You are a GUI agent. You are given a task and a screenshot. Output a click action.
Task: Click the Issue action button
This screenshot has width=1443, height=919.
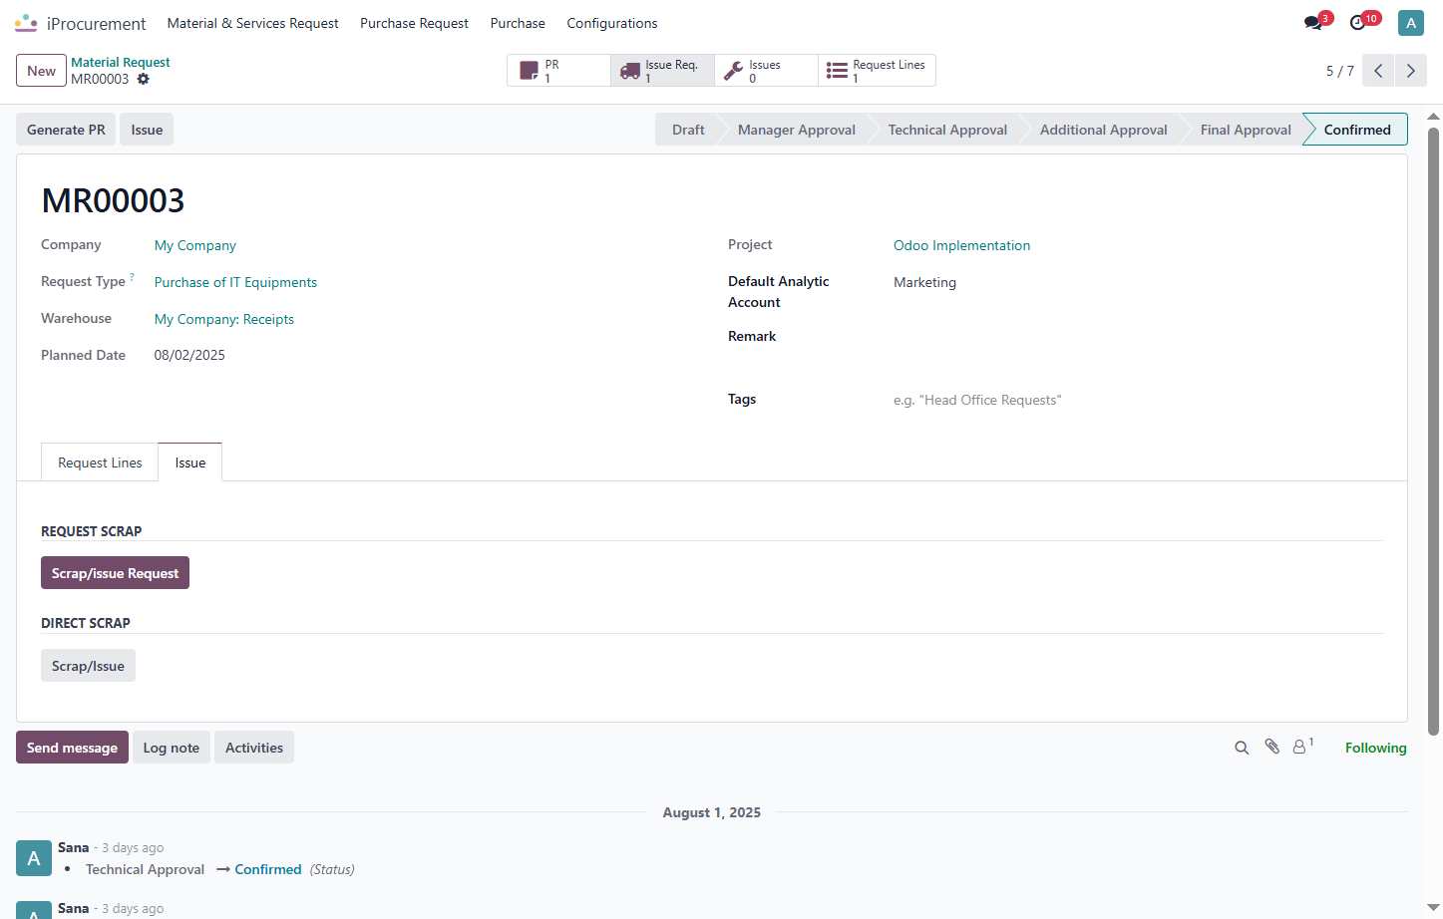tap(147, 130)
